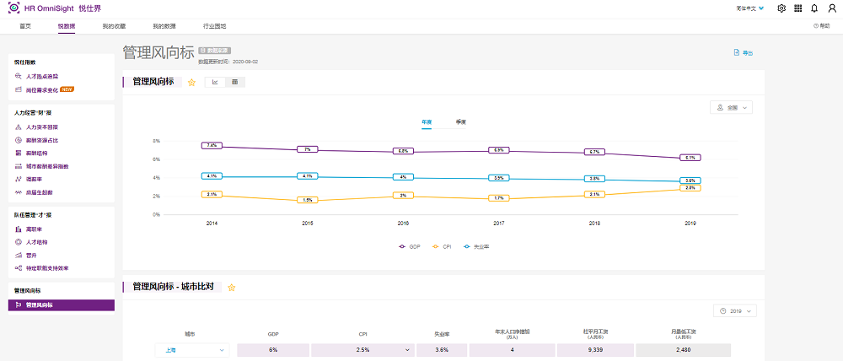Switch to line chart view
Viewport: 843px width, 361px height.
215,82
